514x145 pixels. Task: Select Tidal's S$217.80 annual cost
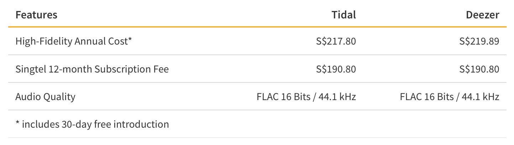coord(336,41)
